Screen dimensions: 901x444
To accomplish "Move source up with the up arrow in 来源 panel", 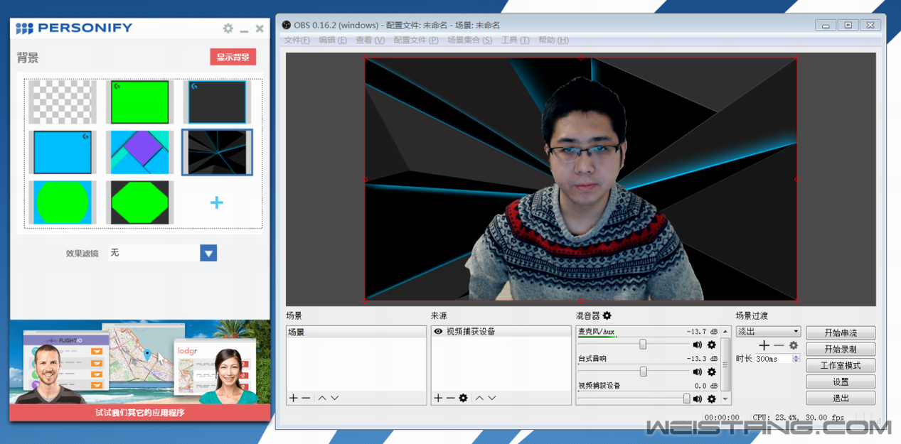I will point(479,398).
